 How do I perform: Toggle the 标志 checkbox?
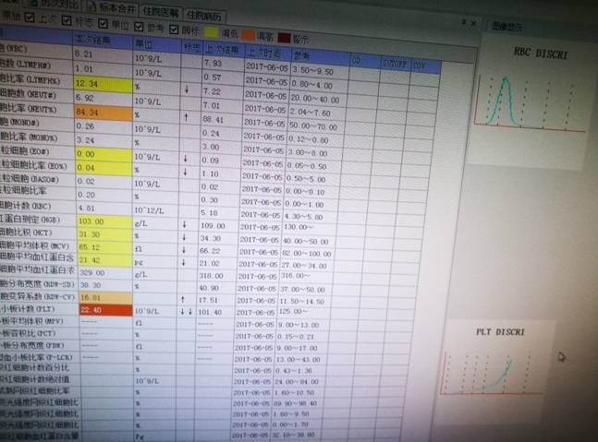point(67,20)
